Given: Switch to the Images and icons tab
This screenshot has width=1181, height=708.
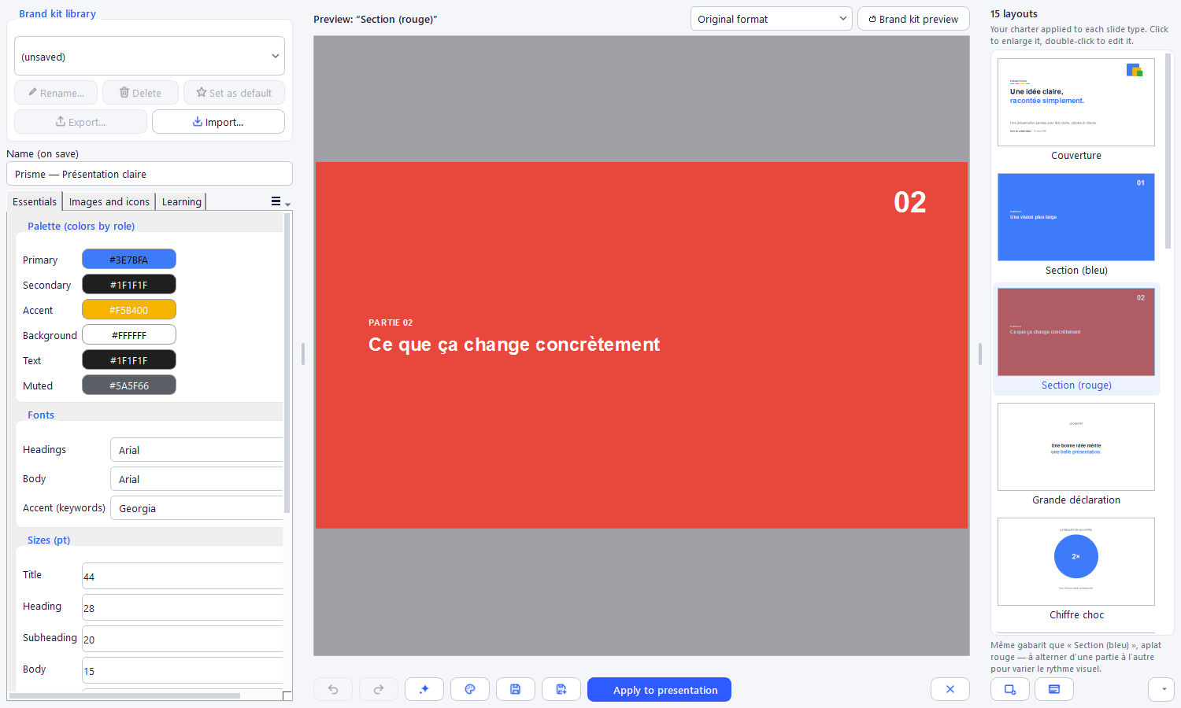Looking at the screenshot, I should 109,202.
